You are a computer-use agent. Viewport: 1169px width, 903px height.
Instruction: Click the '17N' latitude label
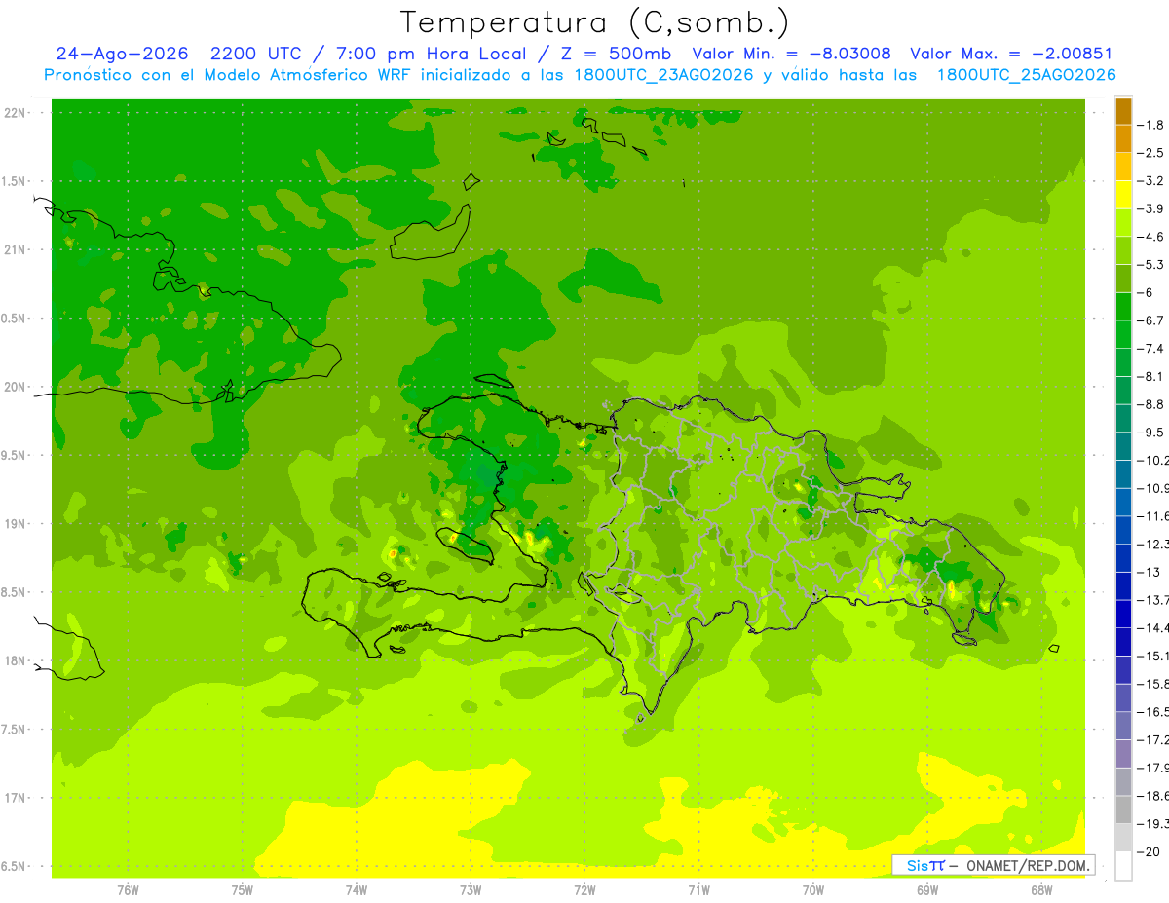pos(15,798)
